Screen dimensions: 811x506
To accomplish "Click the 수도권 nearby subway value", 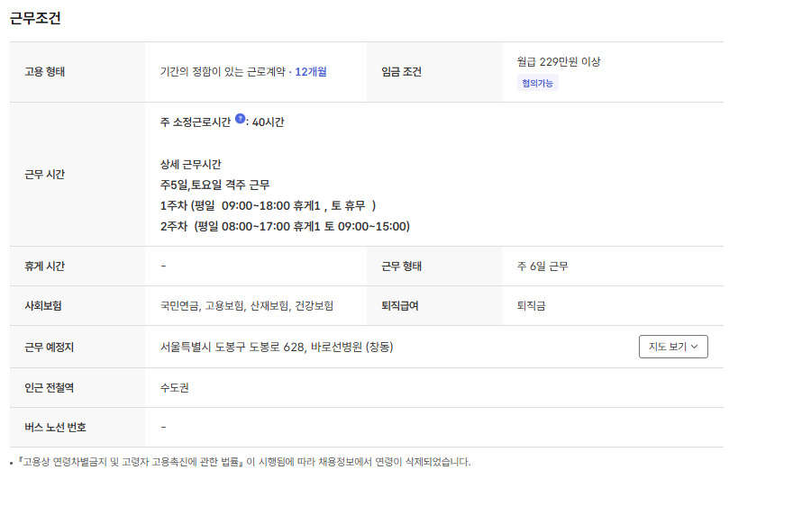I will click(x=174, y=388).
